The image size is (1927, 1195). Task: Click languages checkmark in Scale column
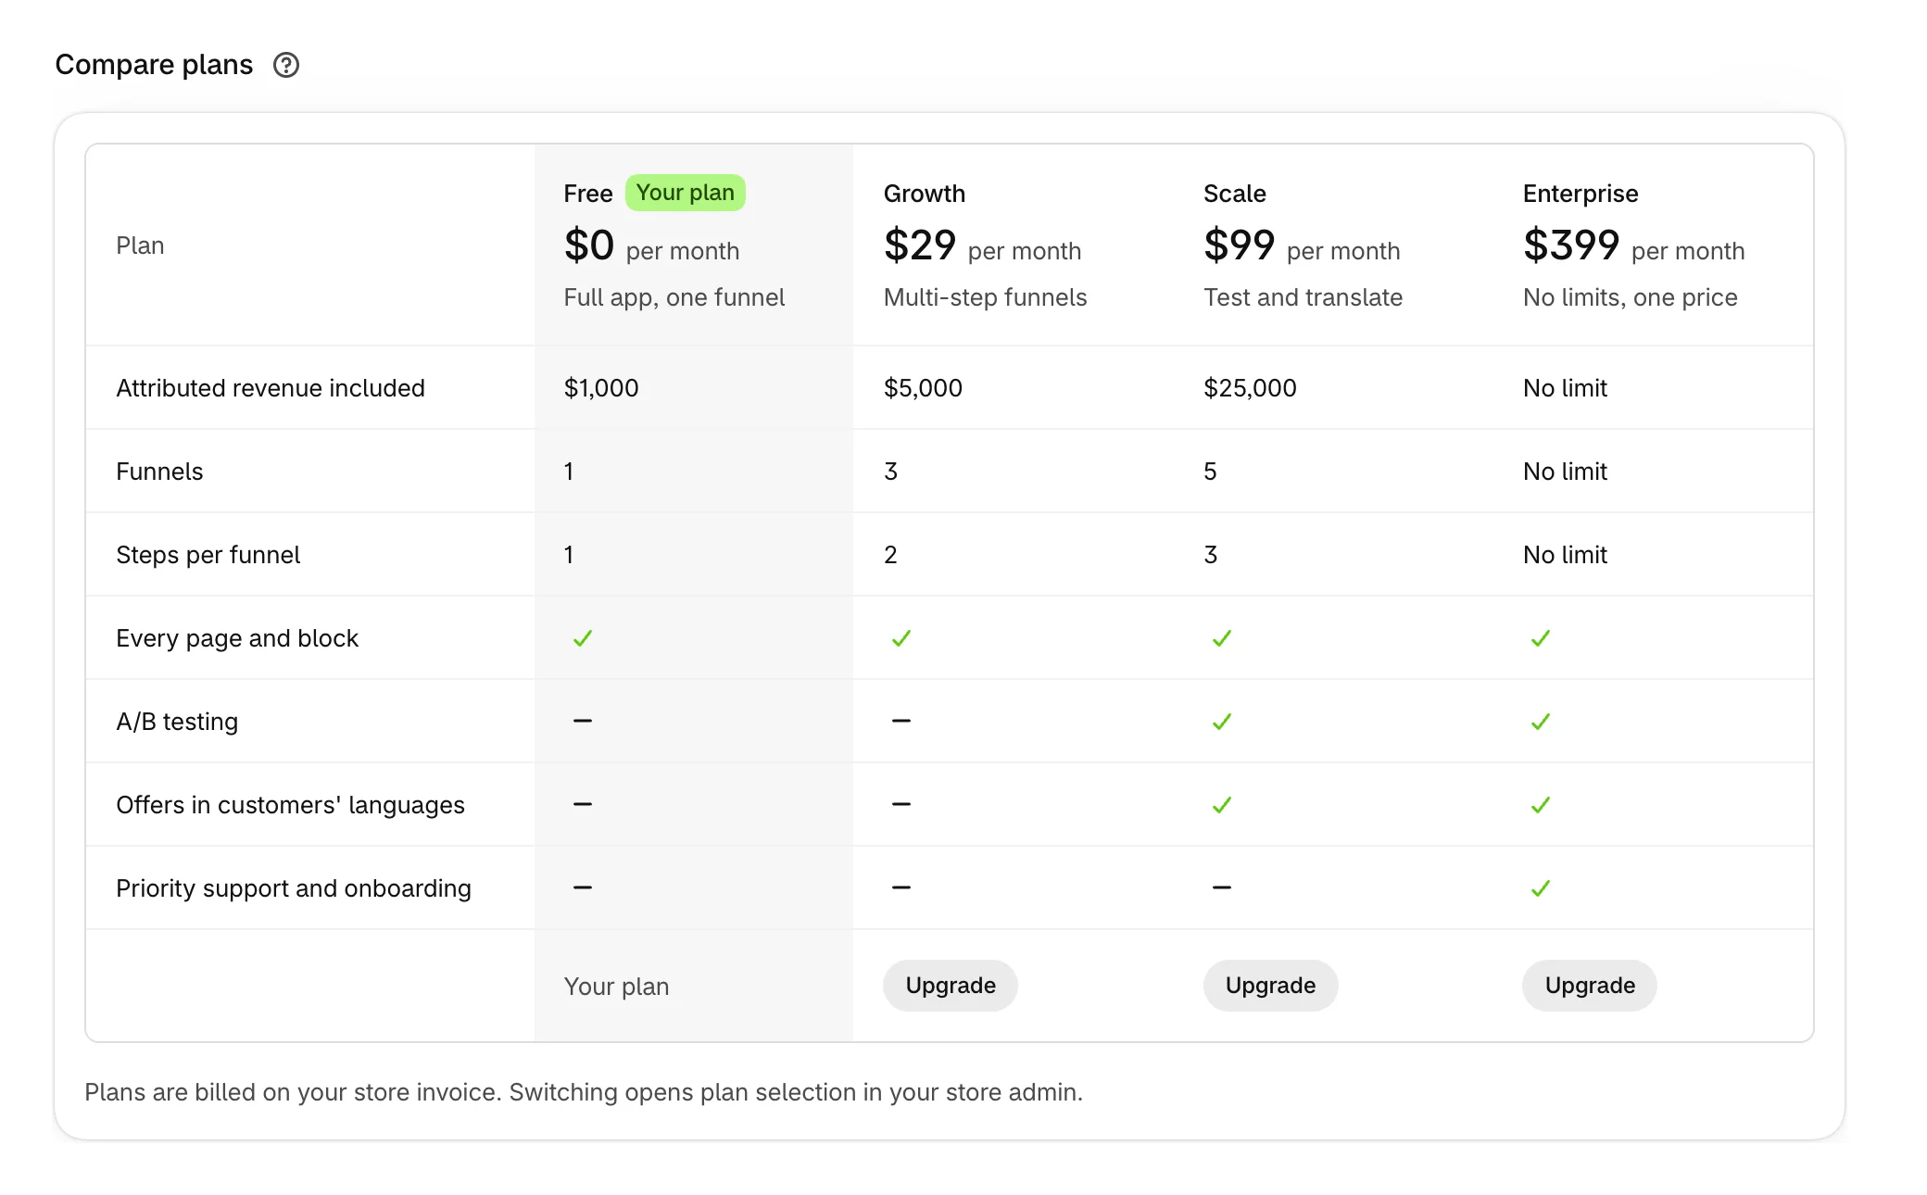[1222, 805]
